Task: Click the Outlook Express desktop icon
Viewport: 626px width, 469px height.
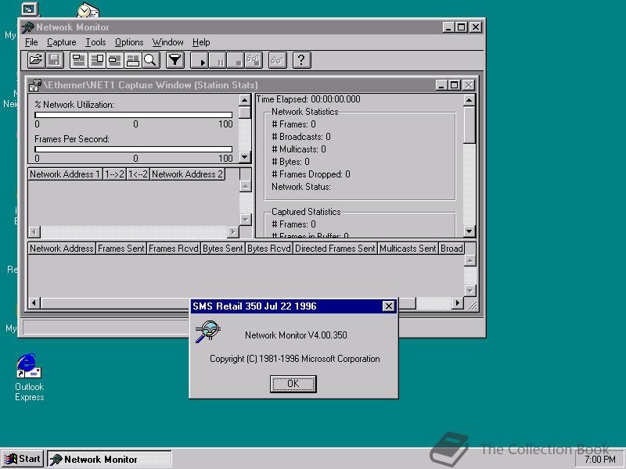Action: (x=29, y=378)
